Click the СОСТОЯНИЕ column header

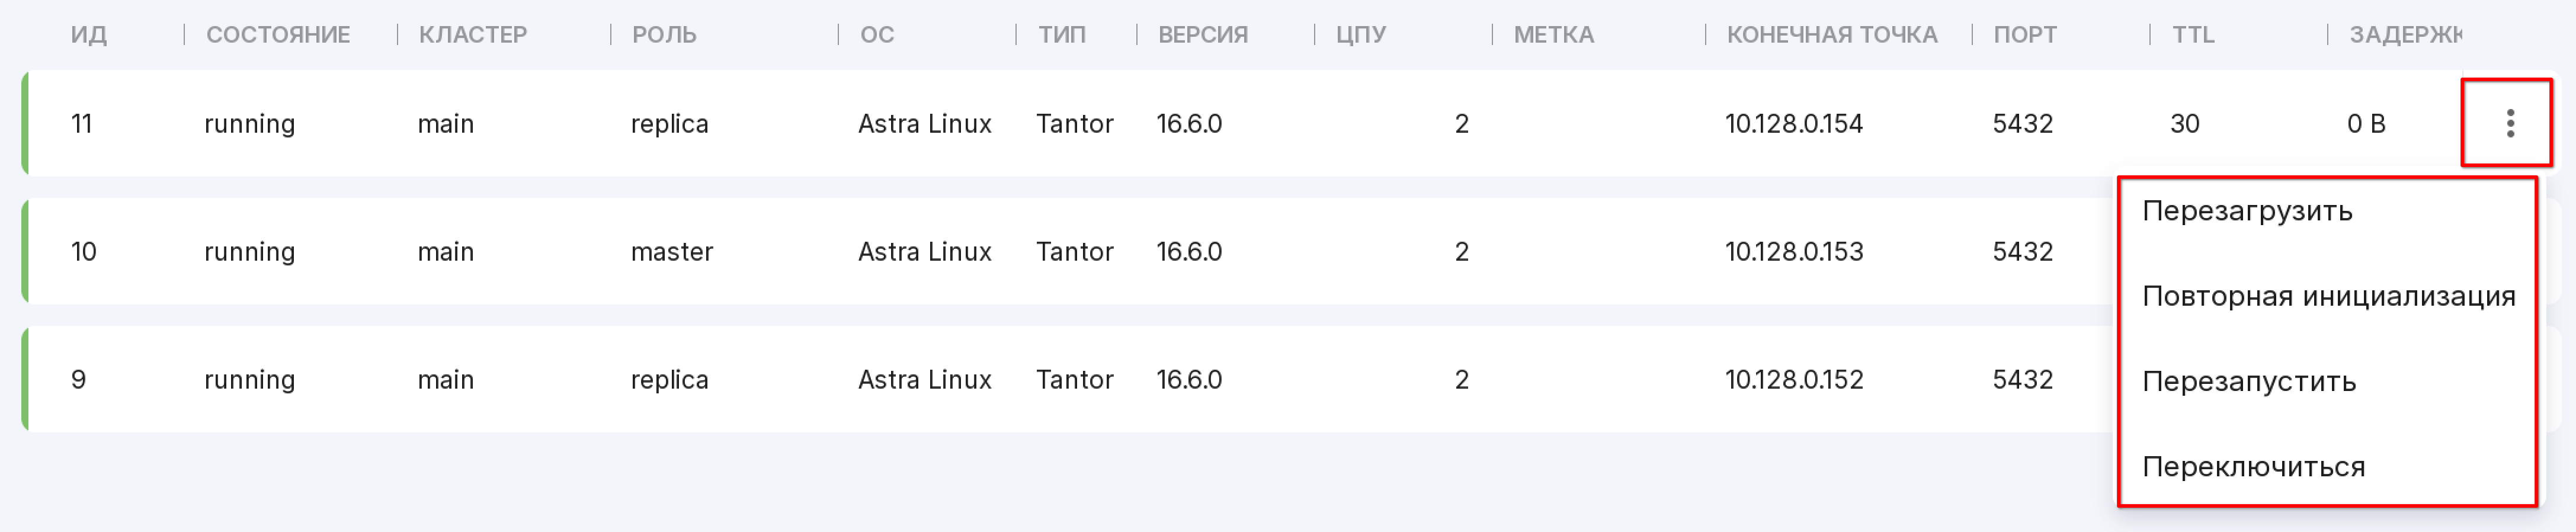coord(278,35)
